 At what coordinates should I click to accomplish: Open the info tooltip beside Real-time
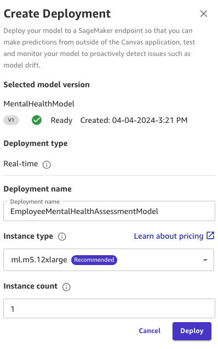(47, 165)
